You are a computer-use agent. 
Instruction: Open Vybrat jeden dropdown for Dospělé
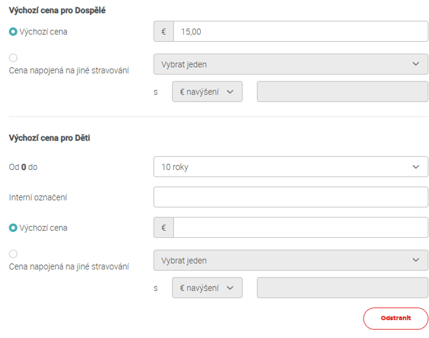(291, 64)
